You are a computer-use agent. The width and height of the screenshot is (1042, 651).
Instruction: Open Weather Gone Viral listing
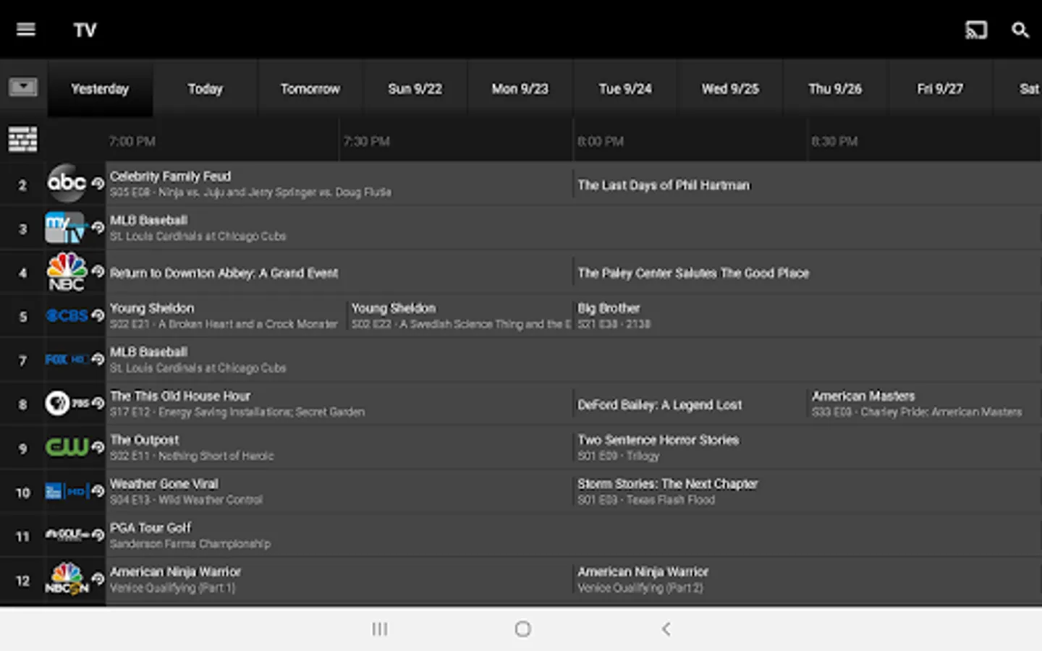pyautogui.click(x=339, y=492)
